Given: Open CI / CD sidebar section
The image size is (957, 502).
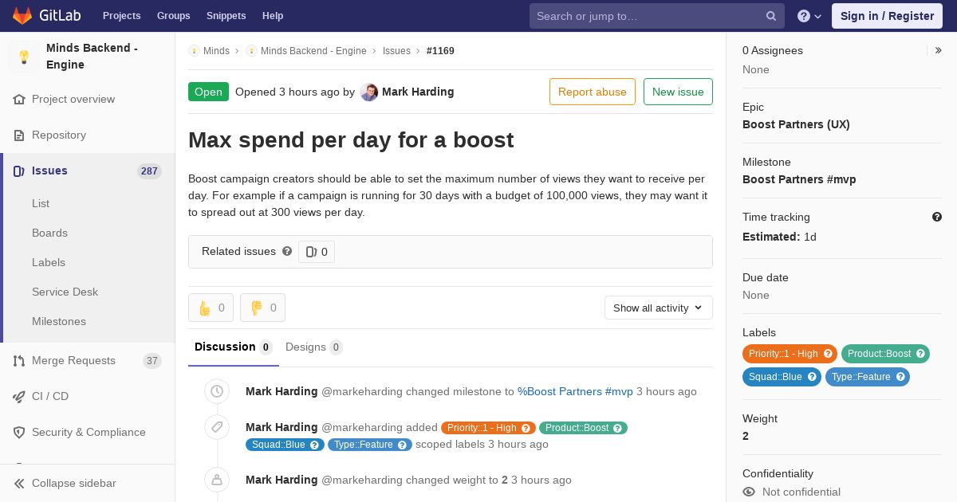Looking at the screenshot, I should click(x=50, y=396).
